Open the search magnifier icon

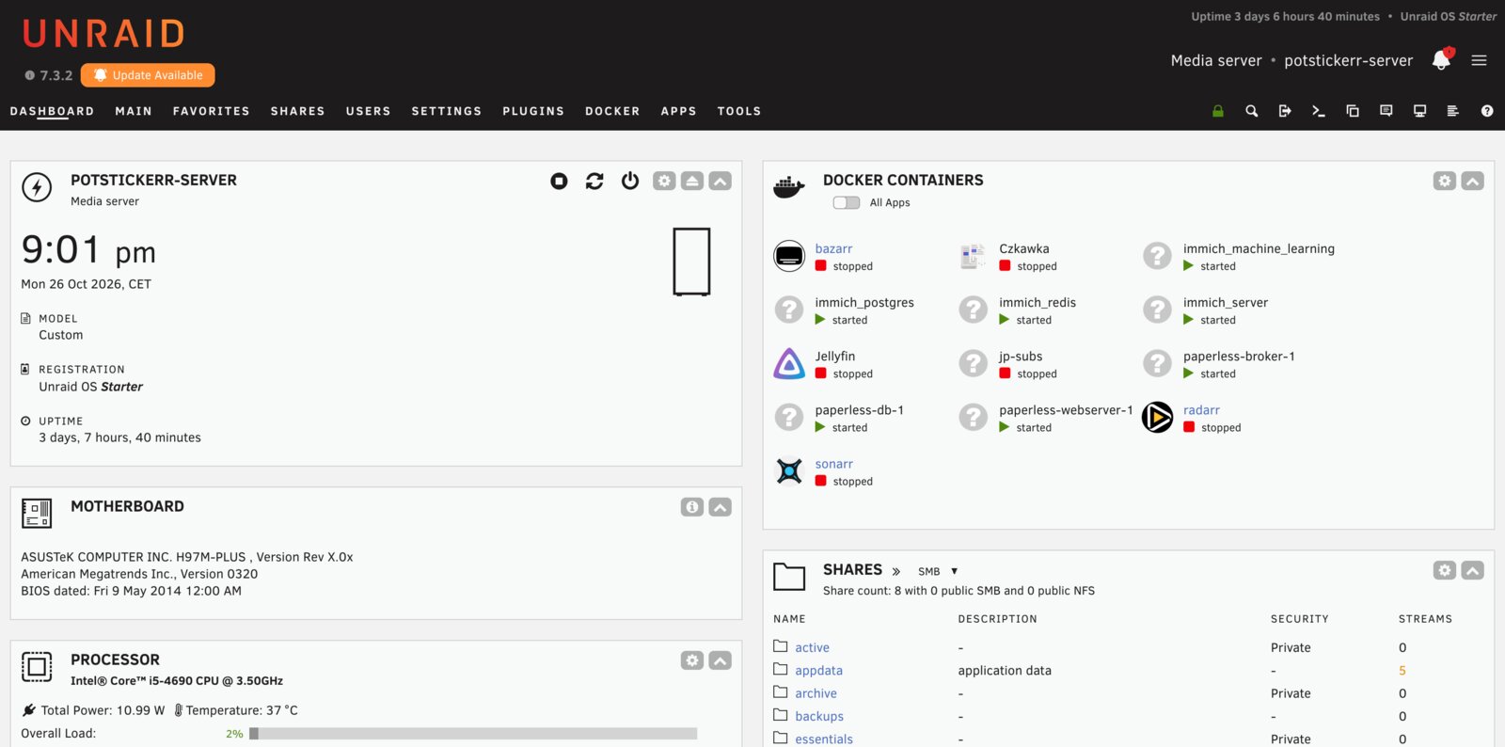pos(1251,111)
